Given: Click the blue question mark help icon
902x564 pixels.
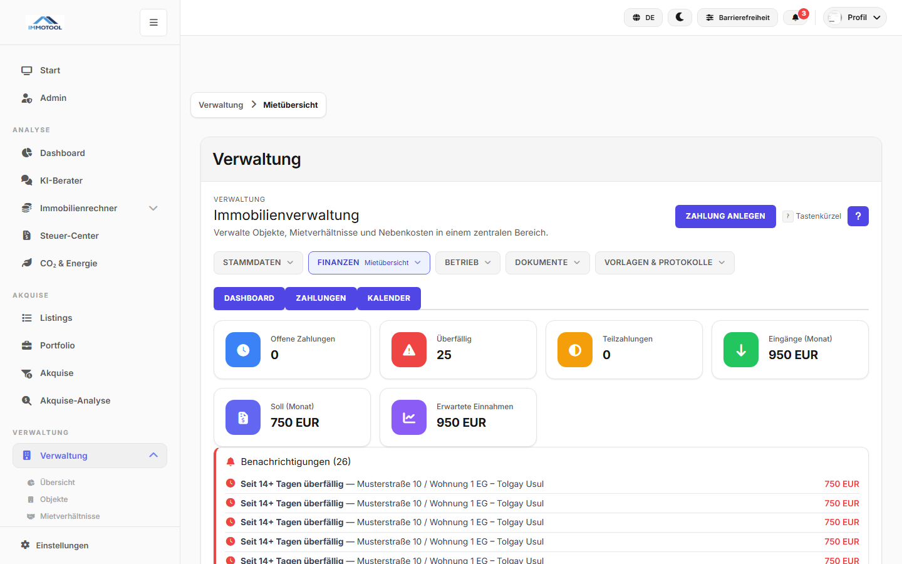Looking at the screenshot, I should pyautogui.click(x=858, y=216).
